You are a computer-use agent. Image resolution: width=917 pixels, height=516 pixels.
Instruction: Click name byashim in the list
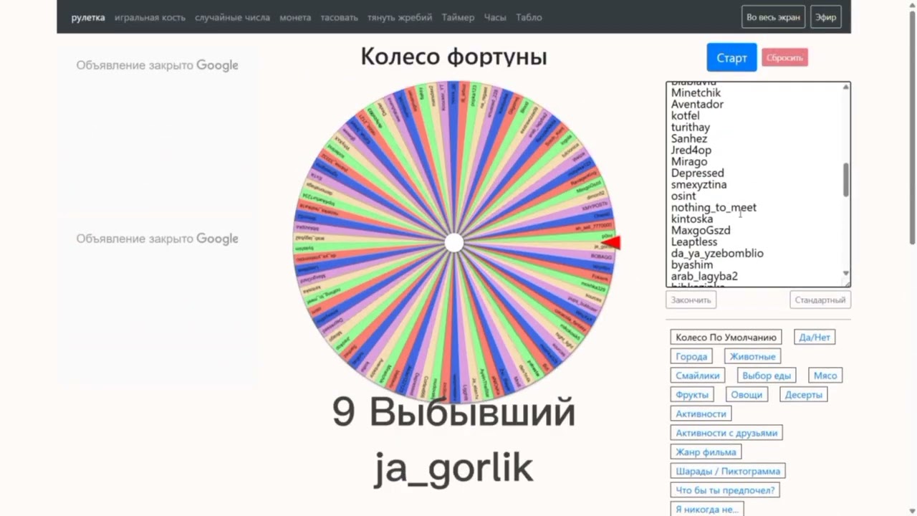click(x=692, y=264)
